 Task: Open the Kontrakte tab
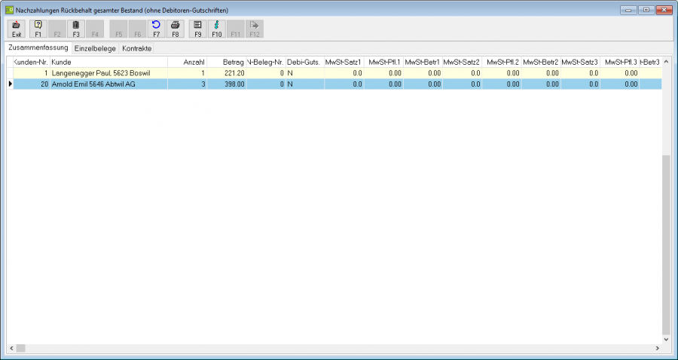pos(136,48)
